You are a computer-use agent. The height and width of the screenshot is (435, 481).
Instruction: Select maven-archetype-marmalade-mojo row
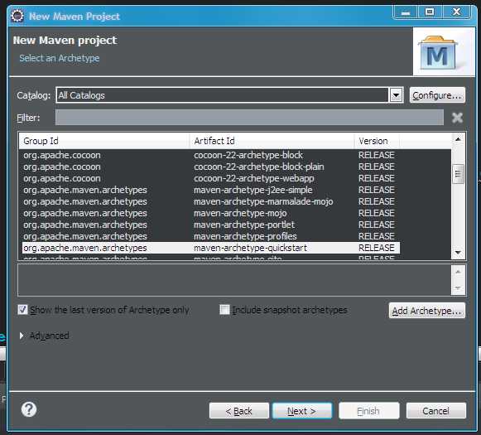(x=210, y=201)
